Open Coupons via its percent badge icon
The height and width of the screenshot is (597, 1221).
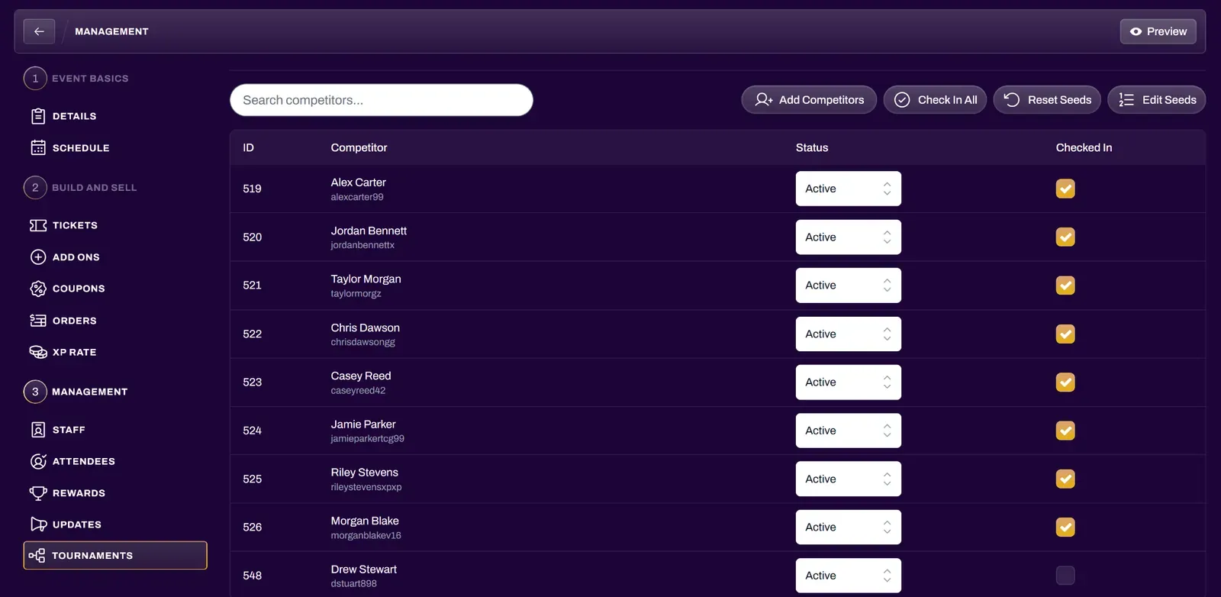(38, 289)
